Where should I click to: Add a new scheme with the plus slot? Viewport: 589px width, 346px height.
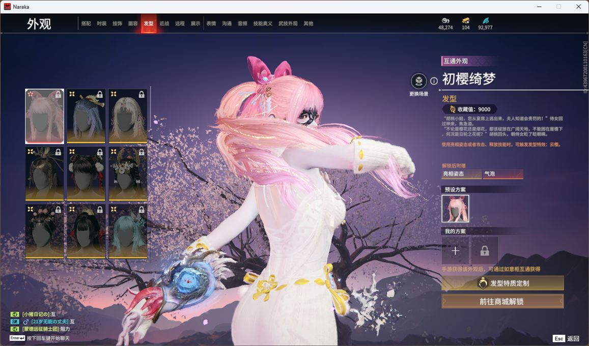(x=455, y=250)
